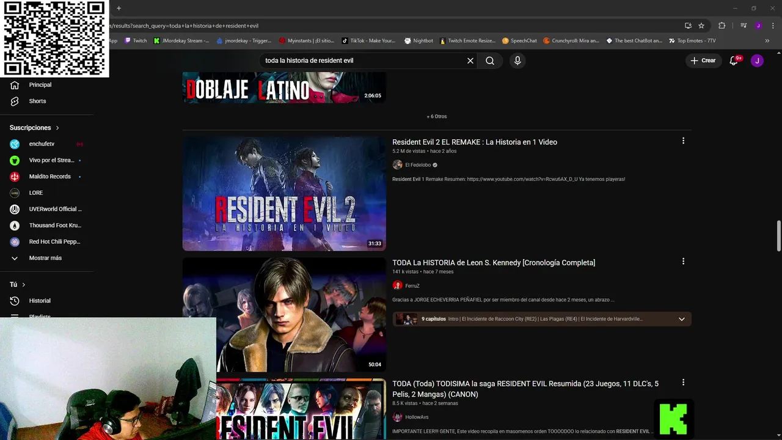Show more bookmarks with double chevron
This screenshot has width=782, height=440.
pos(768,41)
